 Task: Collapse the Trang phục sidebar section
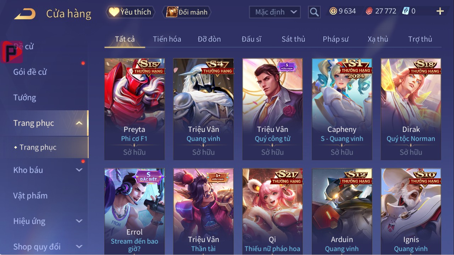click(79, 123)
